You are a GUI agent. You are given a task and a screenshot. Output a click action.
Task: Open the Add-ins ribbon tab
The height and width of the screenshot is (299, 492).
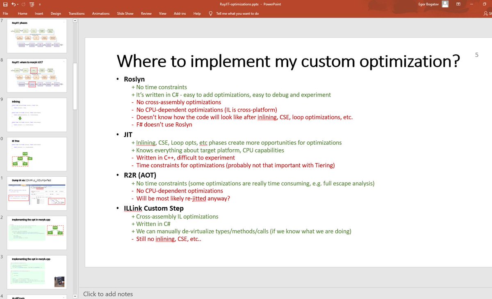pyautogui.click(x=180, y=13)
